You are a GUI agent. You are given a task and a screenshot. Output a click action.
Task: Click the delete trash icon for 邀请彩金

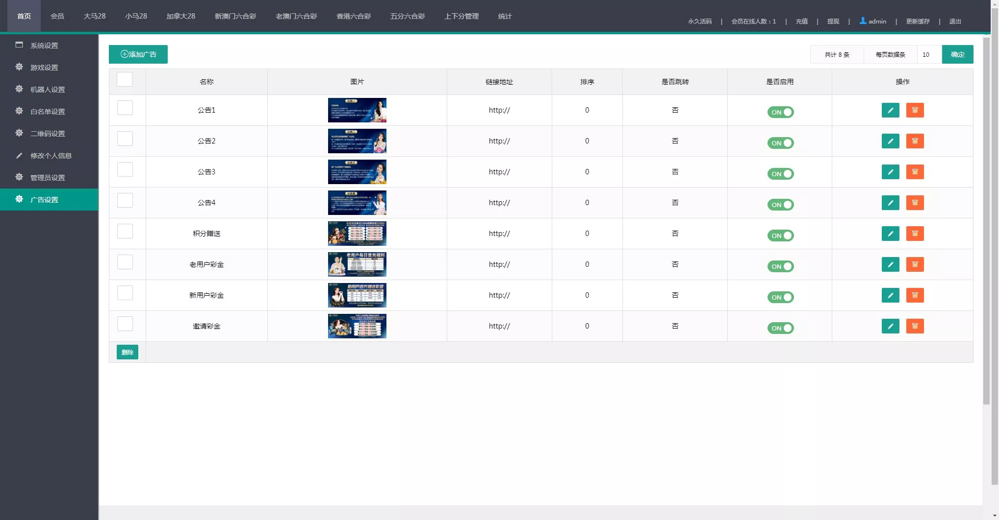pyautogui.click(x=915, y=326)
